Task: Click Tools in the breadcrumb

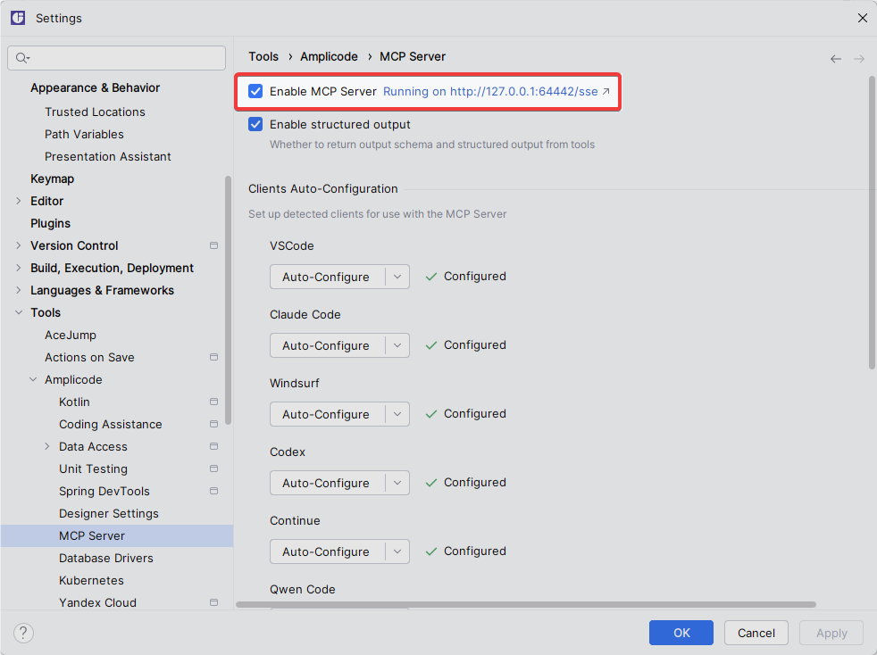Action: (x=263, y=56)
